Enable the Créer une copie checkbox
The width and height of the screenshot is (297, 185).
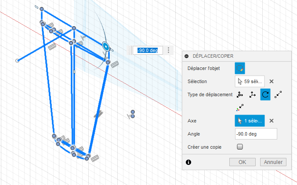click(x=240, y=147)
